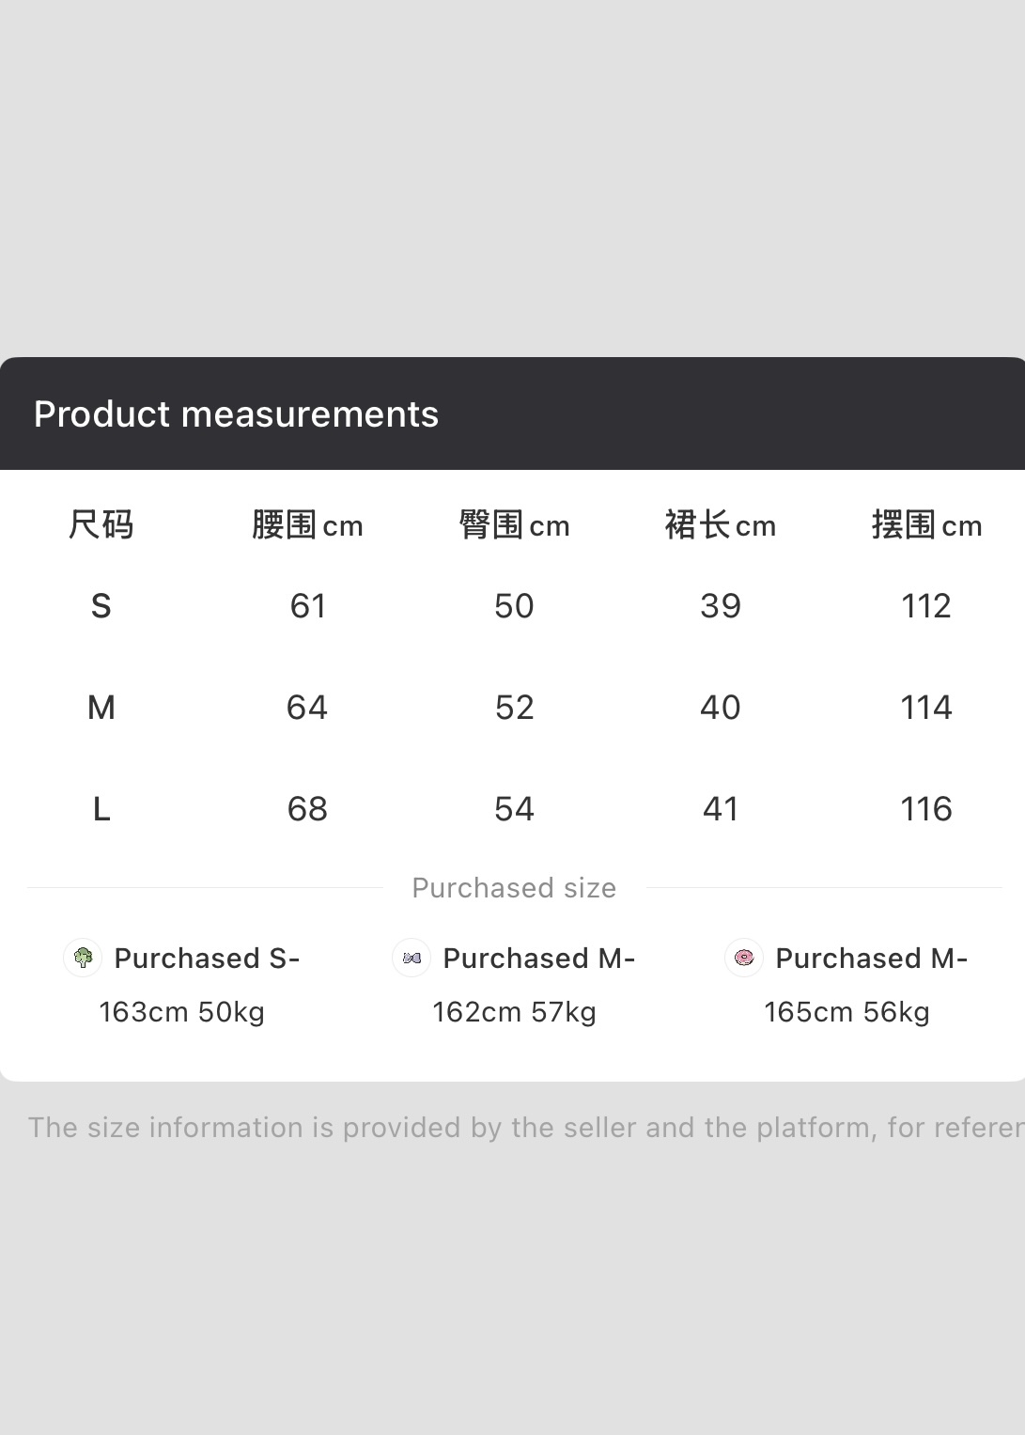This screenshot has width=1025, height=1435.
Task: Select the Purchased S- 163cm 50kg entry
Action: click(x=182, y=984)
